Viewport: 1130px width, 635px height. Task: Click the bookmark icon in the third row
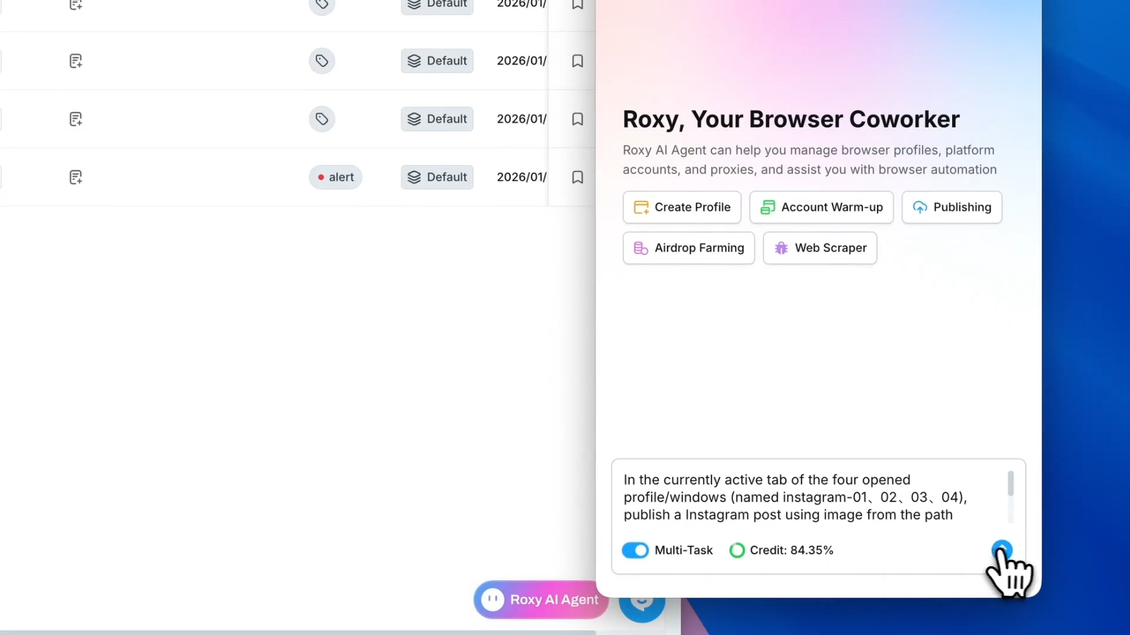point(577,119)
